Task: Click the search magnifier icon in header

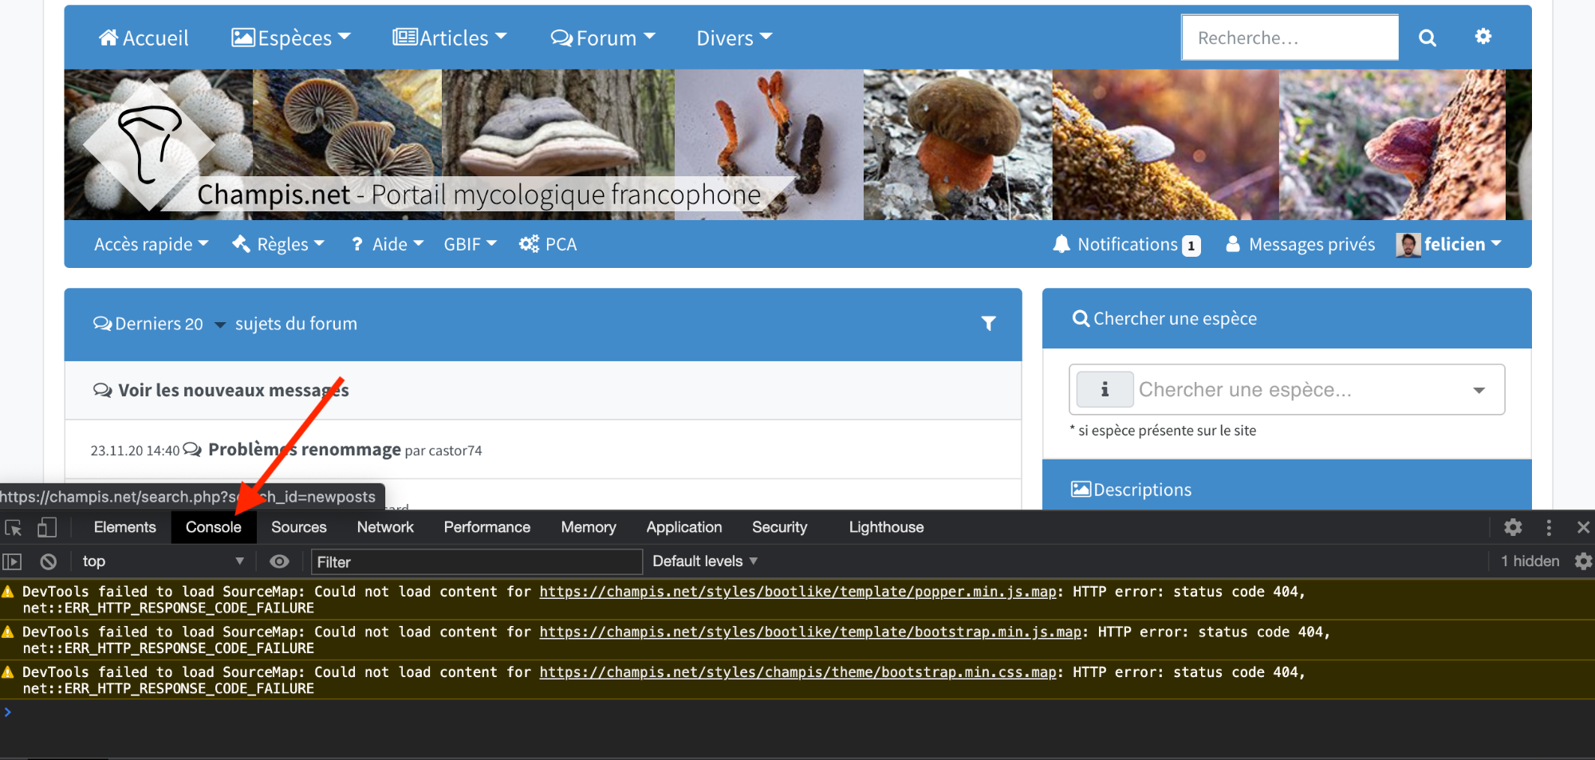Action: pyautogui.click(x=1427, y=38)
